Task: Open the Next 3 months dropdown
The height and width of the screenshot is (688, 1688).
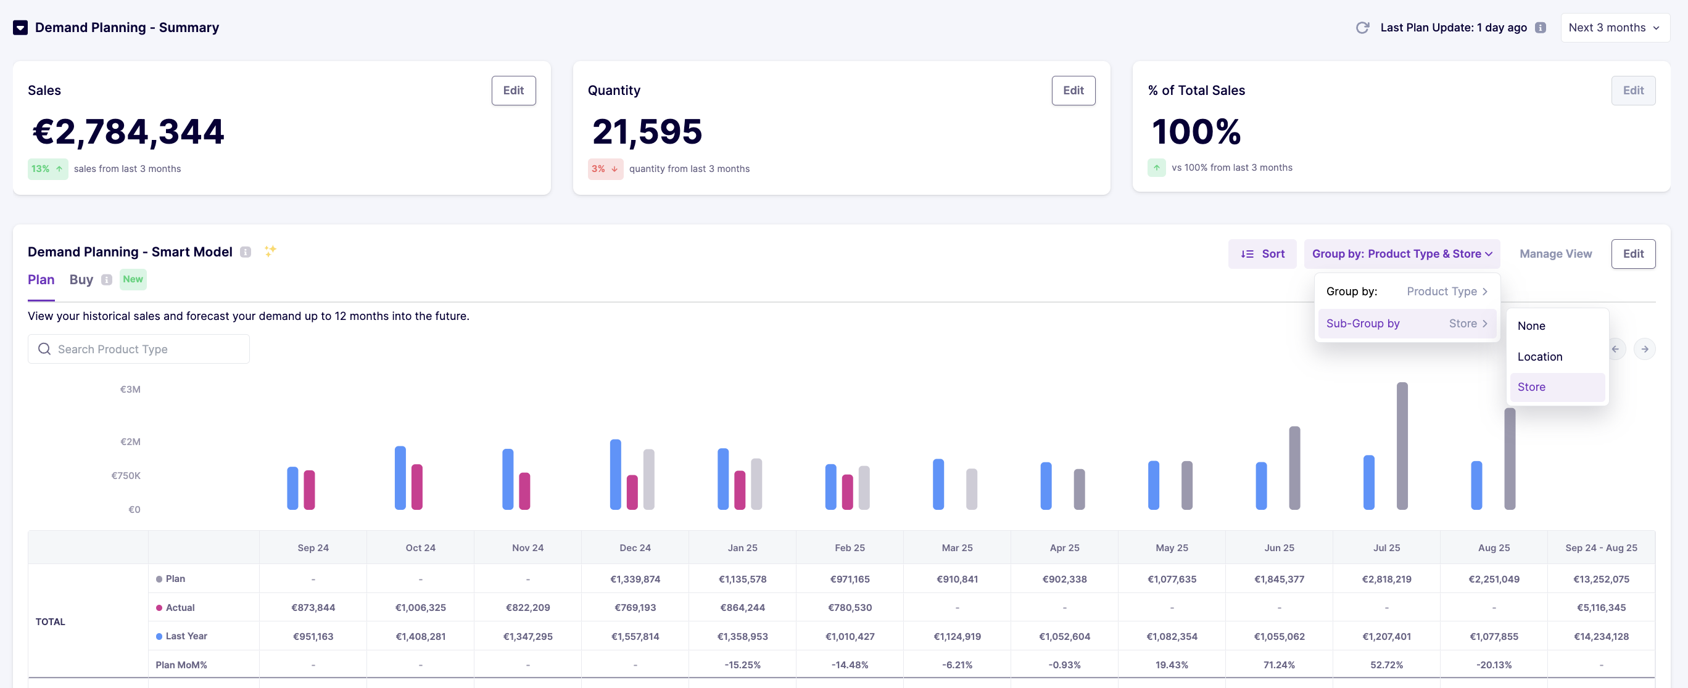Action: (x=1614, y=28)
